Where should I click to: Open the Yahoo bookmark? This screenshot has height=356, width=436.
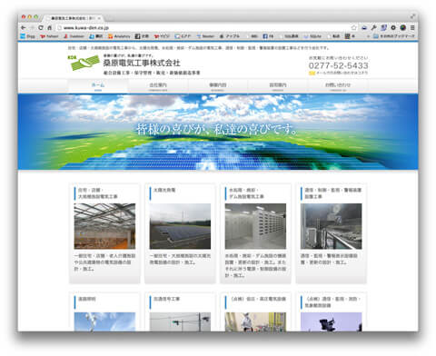point(49,36)
